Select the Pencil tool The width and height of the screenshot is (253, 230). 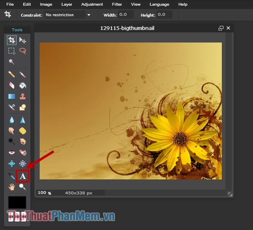pos(12,75)
